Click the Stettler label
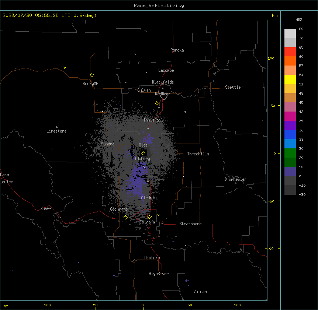Image resolution: width=318 pixels, height=310 pixels. pos(234,87)
